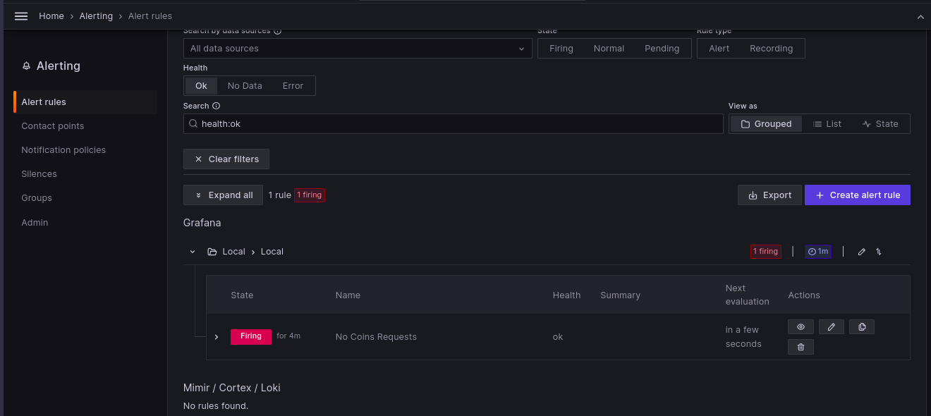Click the info icon beside Search label
This screenshot has height=416, width=931.
pos(217,106)
